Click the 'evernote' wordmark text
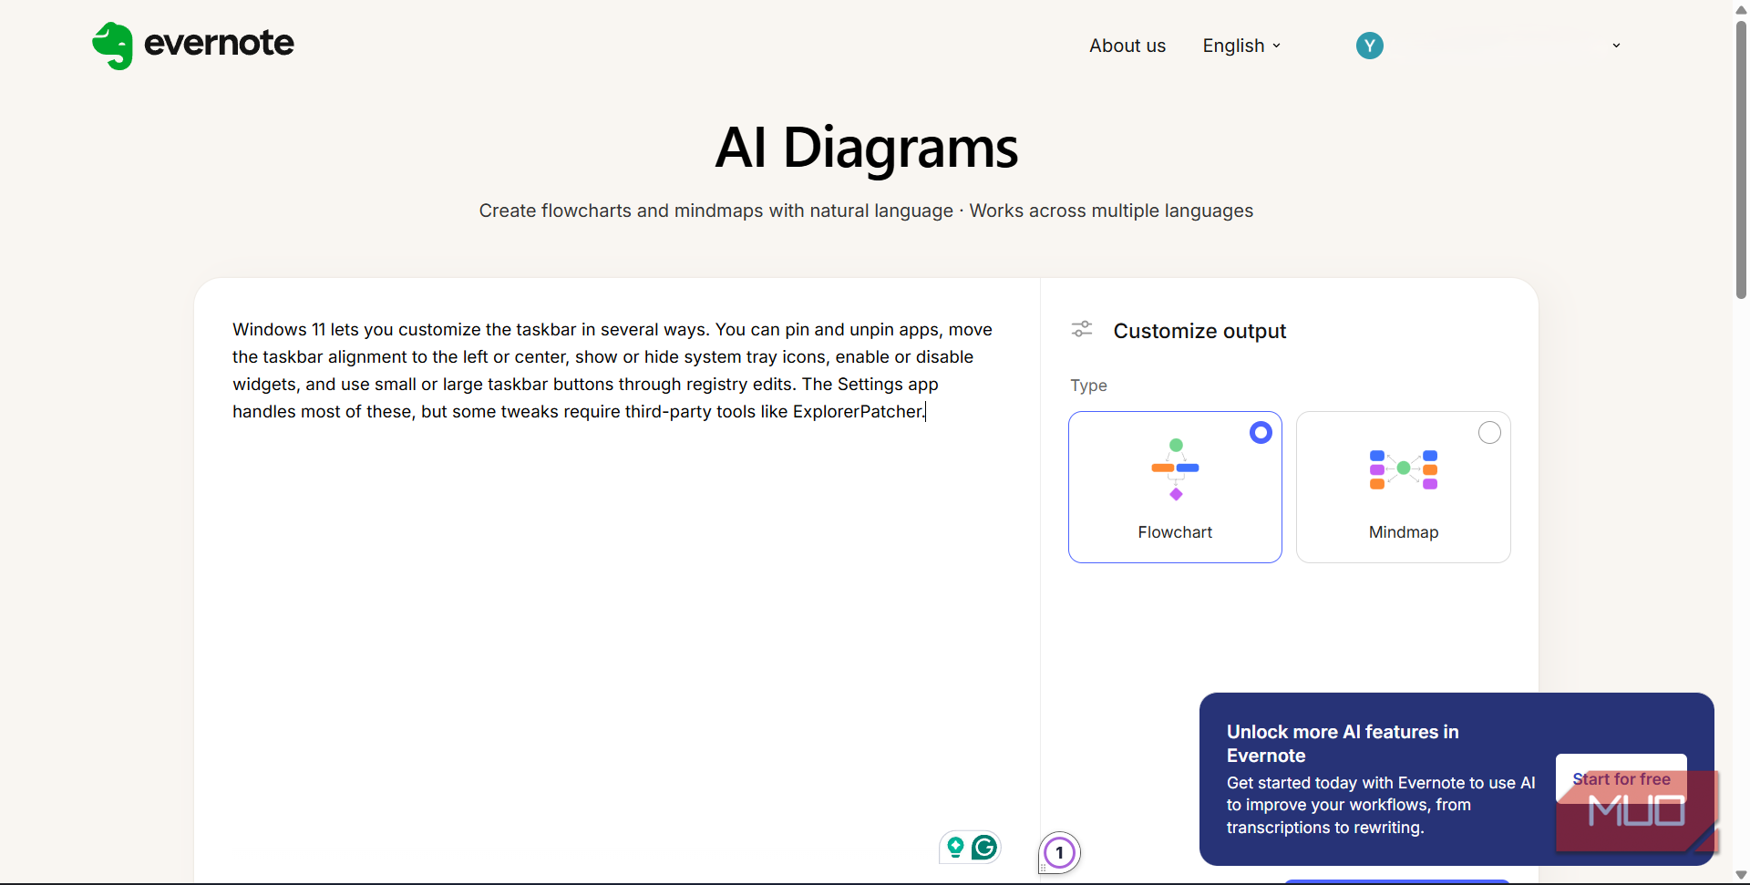This screenshot has width=1750, height=885. tap(220, 43)
